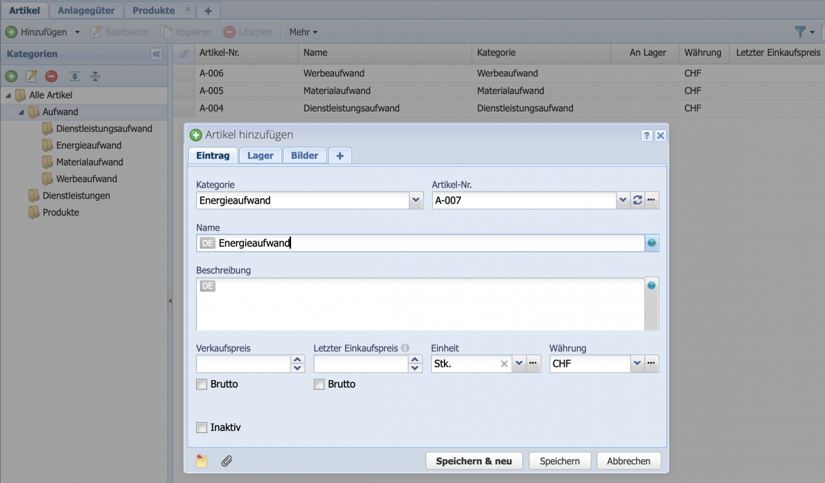Open the help icon in the dialog
Screen dimensions: 825x483
[647, 135]
